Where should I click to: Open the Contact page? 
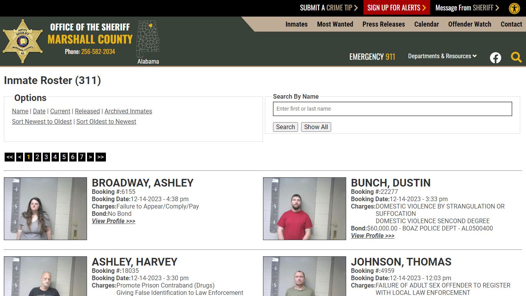pos(511,24)
